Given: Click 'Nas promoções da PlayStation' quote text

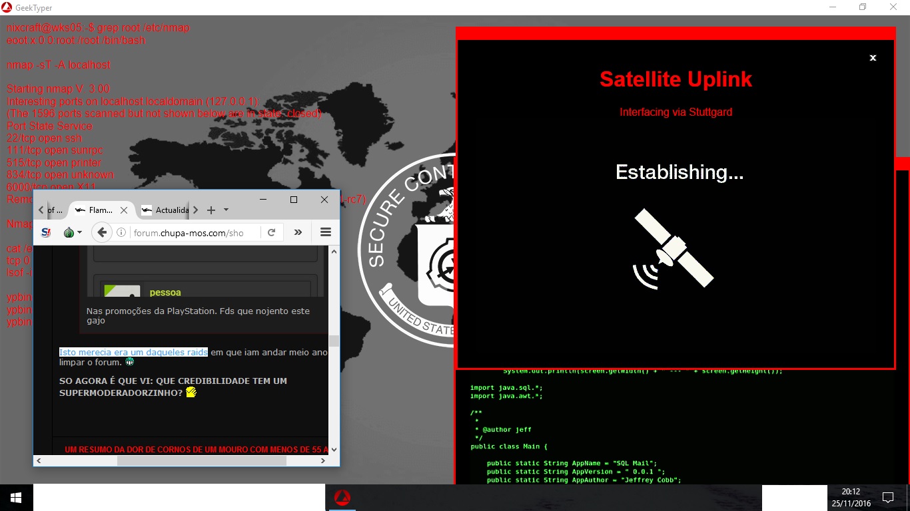Looking at the screenshot, I should pos(198,315).
